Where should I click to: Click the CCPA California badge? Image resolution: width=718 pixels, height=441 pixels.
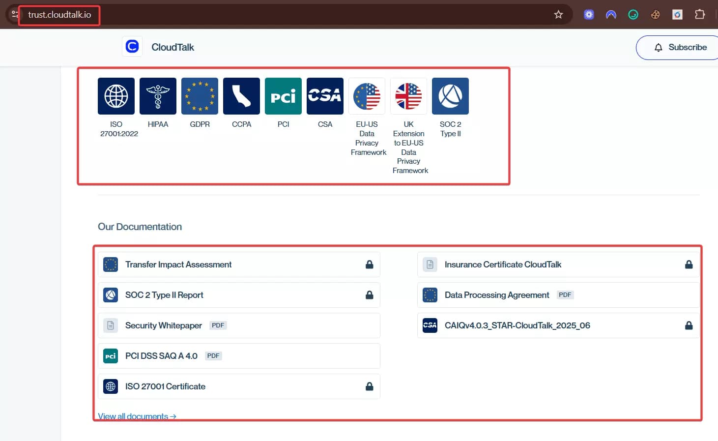(x=241, y=96)
